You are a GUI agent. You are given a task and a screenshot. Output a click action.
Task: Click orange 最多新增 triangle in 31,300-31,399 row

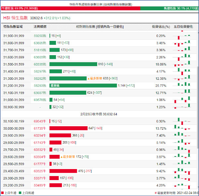[89, 79]
